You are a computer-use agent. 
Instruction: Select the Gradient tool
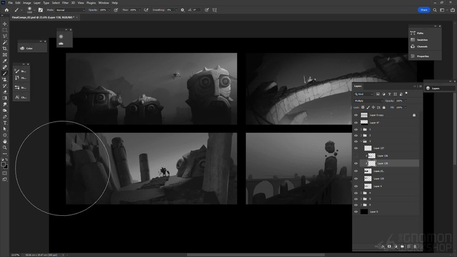[x=4, y=98]
